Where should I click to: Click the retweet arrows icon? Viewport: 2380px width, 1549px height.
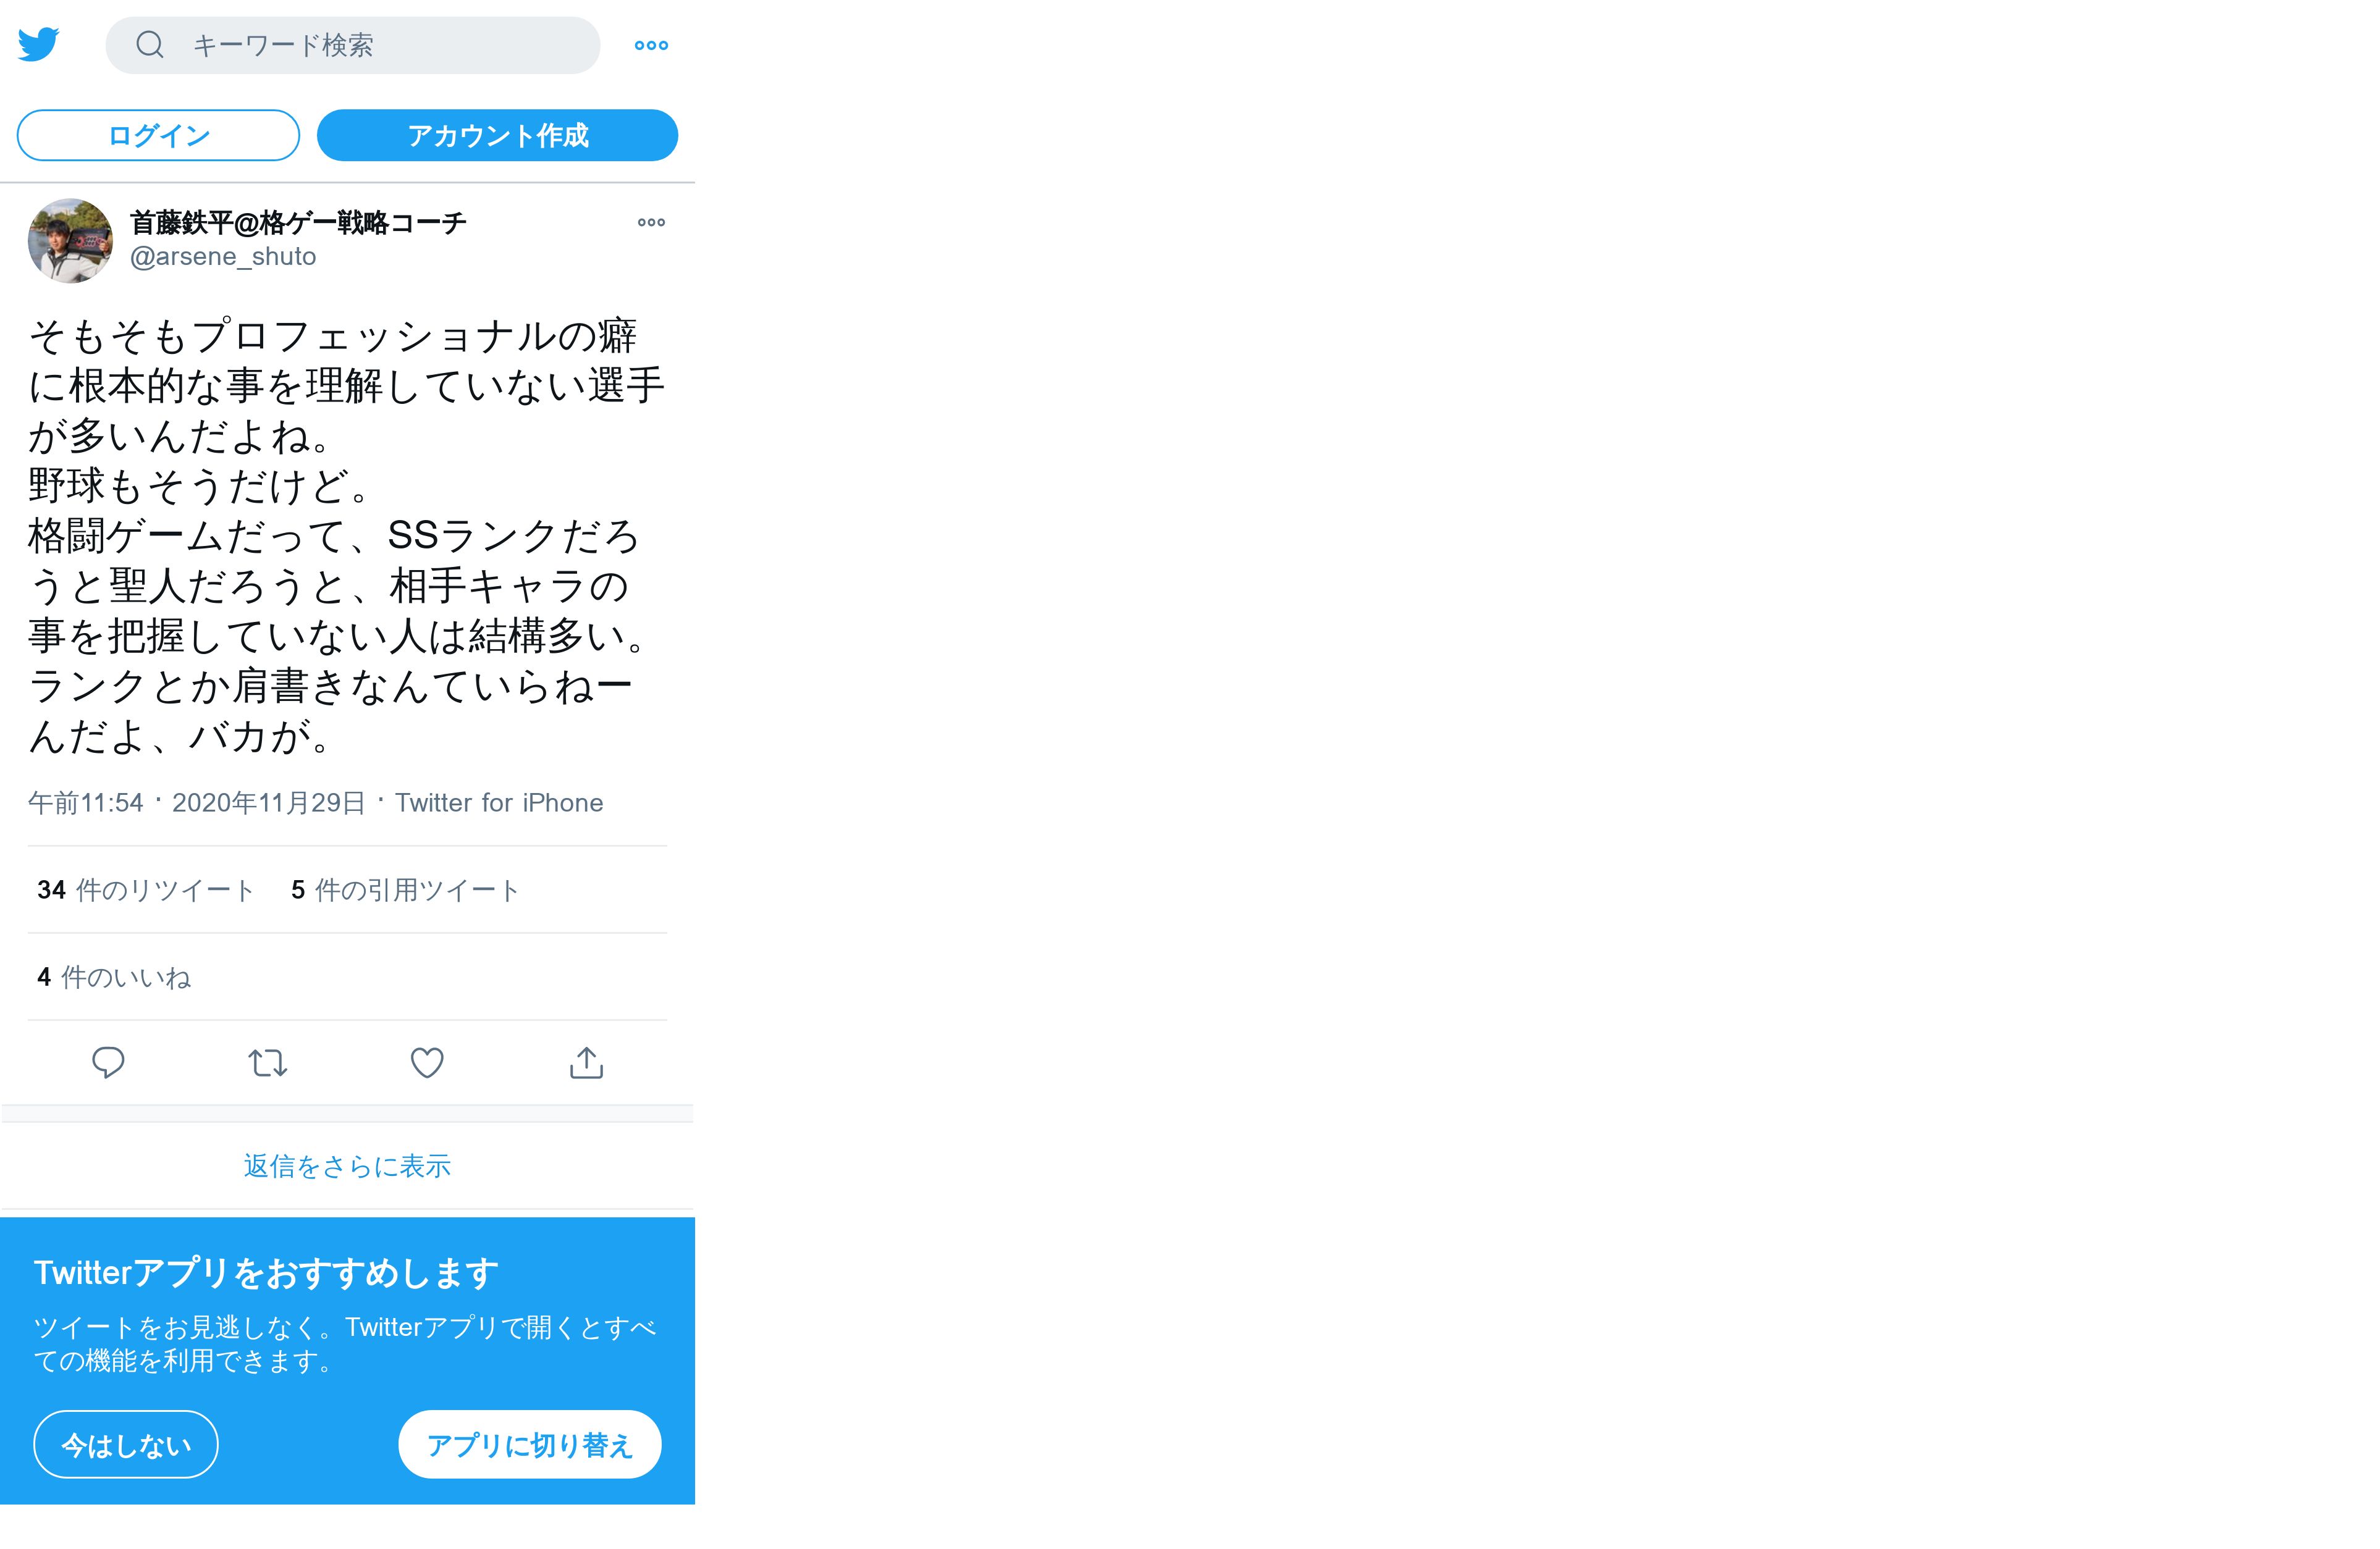pos(267,1062)
